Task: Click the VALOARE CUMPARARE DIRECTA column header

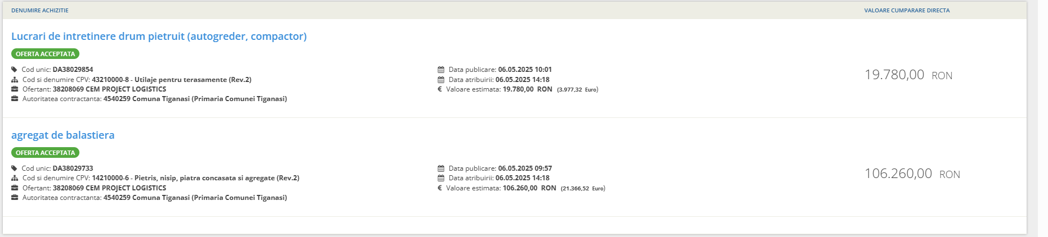Action: pos(907,10)
